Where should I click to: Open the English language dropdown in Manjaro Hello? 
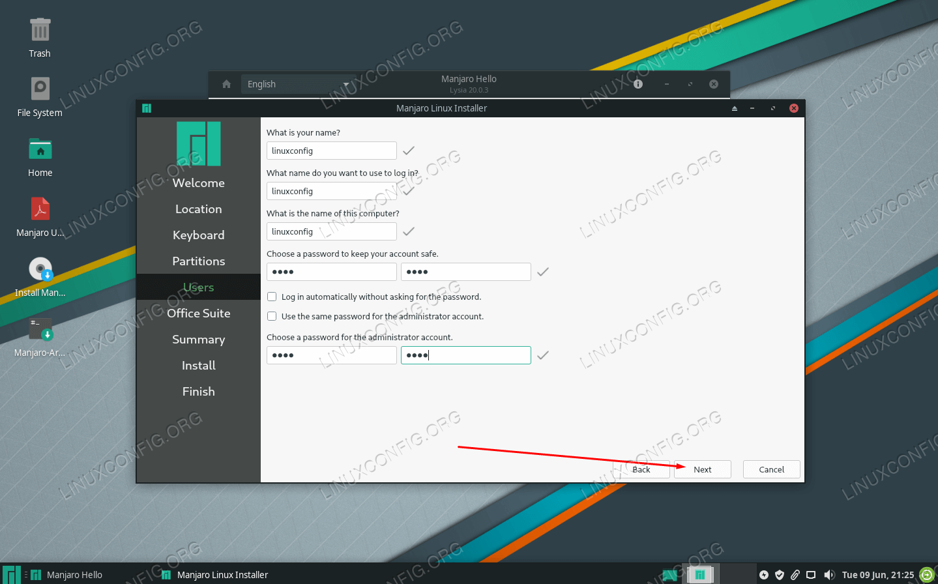299,84
